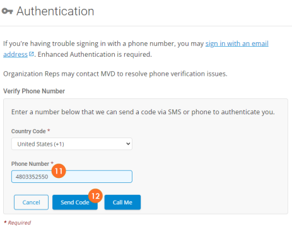This screenshot has width=292, height=229.
Task: Cancel the phone verification
Action: tap(31, 203)
